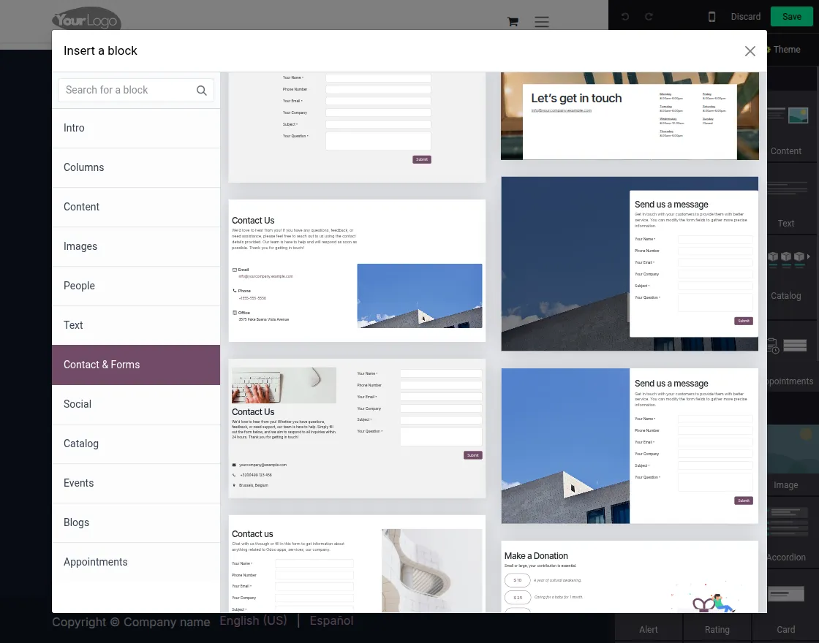This screenshot has height=643, width=819.
Task: Open the hamburger navigation menu icon
Action: [x=541, y=22]
